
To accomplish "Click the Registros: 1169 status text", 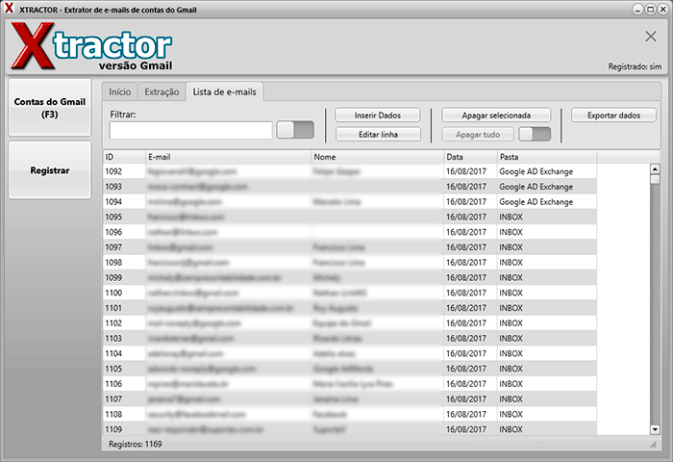I will pos(136,444).
